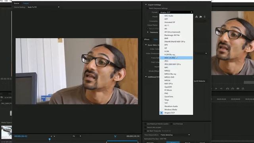This screenshot has height=143, width=254.
Task: Click the Extract icon in Program monitor
Action: 233,89
